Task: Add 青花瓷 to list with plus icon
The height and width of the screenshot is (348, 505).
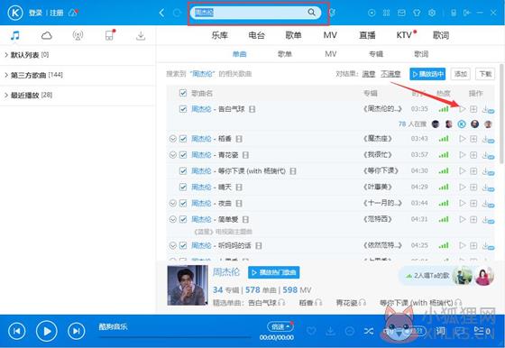Action: point(473,155)
